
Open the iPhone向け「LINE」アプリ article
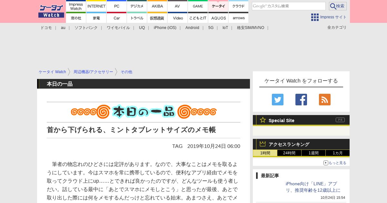point(313,187)
